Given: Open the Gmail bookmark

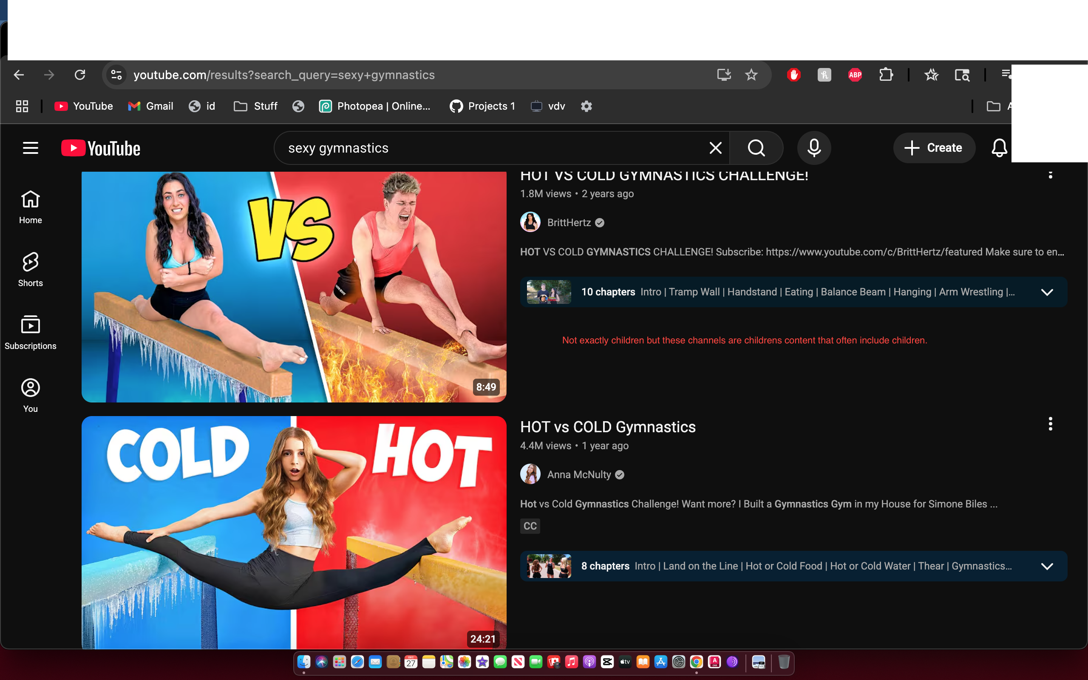Looking at the screenshot, I should point(150,106).
